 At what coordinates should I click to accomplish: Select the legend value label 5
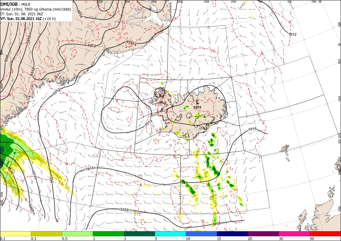[156, 239]
